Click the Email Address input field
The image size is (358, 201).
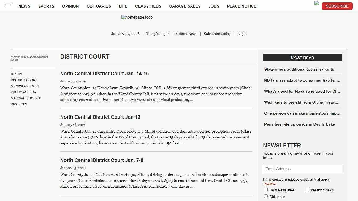302,169
